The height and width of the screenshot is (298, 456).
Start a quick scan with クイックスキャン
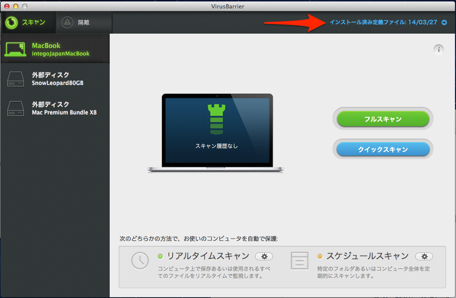pyautogui.click(x=383, y=149)
